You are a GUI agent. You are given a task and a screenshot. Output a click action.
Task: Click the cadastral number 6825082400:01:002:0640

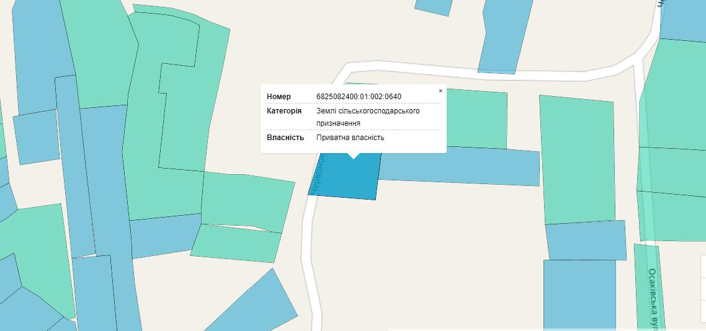click(359, 97)
